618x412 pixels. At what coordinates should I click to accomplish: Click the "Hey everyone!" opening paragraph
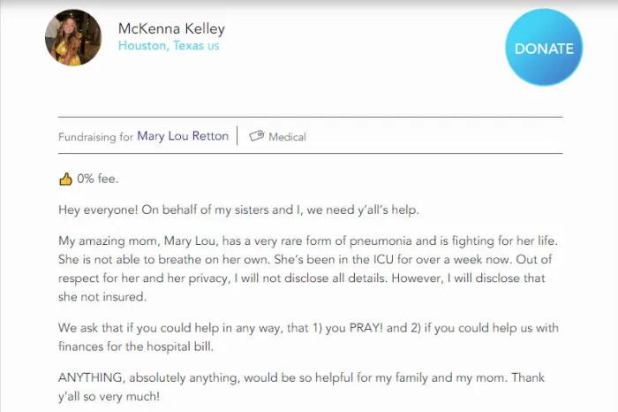[238, 210]
